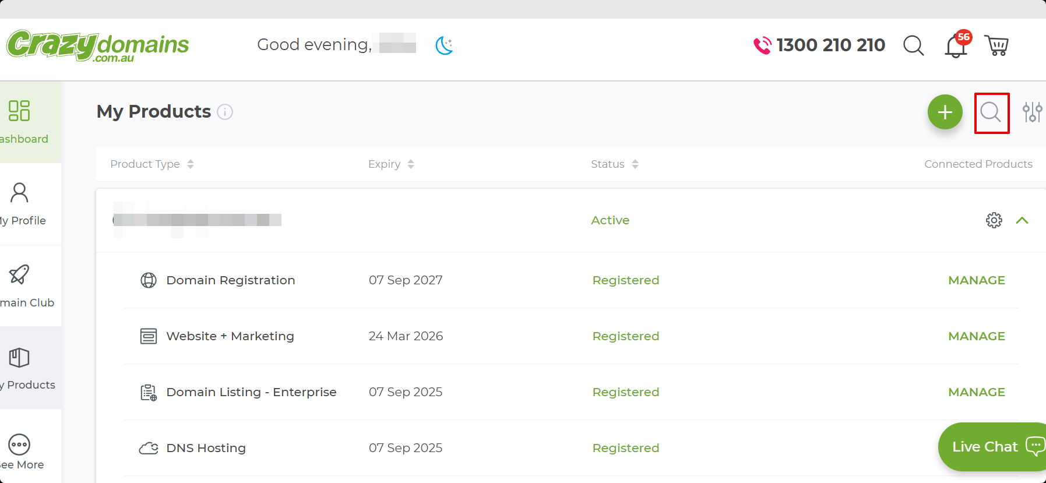Select the DNS Hosting product name
This screenshot has width=1046, height=483.
coord(206,448)
